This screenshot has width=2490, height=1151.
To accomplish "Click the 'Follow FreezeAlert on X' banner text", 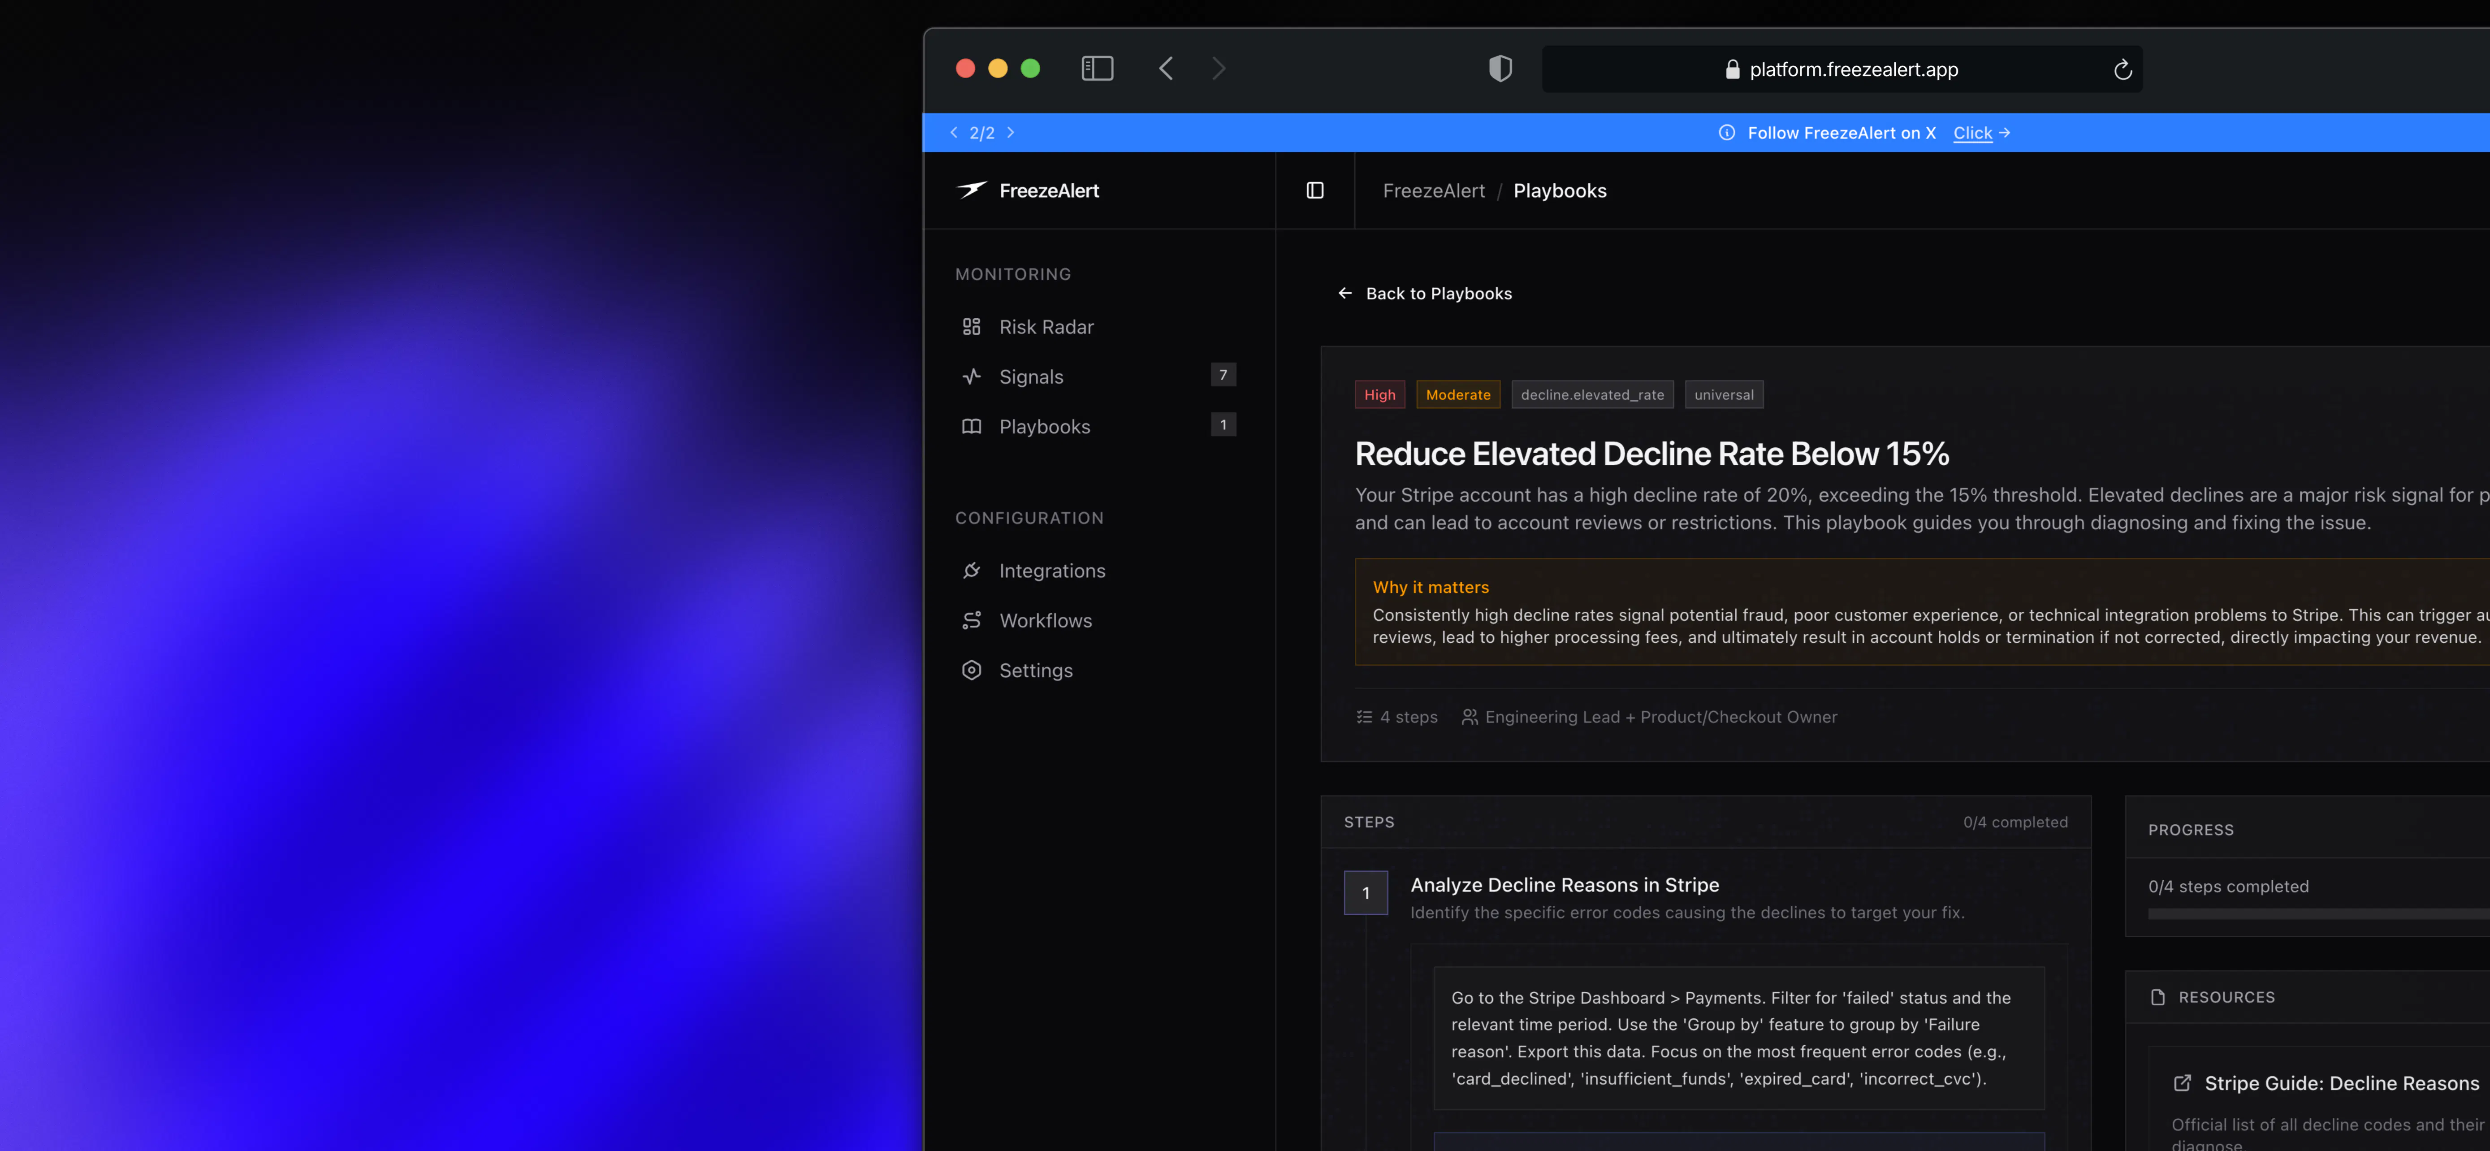I will [x=1842, y=134].
